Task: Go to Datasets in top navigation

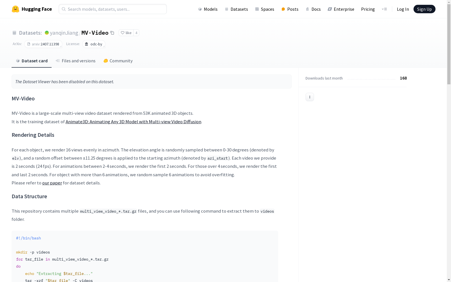Action: point(236,9)
